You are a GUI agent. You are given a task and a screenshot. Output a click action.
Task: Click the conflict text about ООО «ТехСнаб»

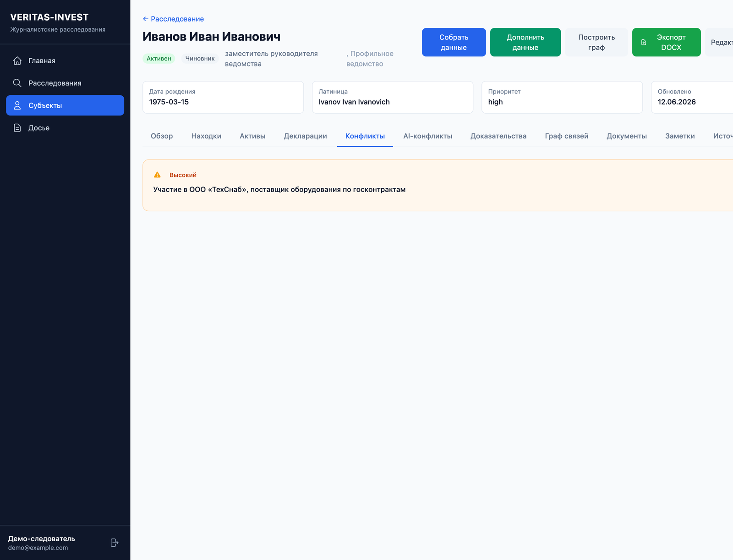pos(279,189)
